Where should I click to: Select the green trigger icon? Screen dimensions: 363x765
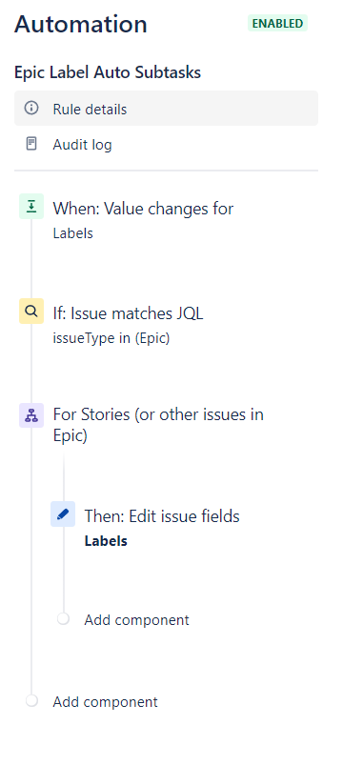click(31, 207)
